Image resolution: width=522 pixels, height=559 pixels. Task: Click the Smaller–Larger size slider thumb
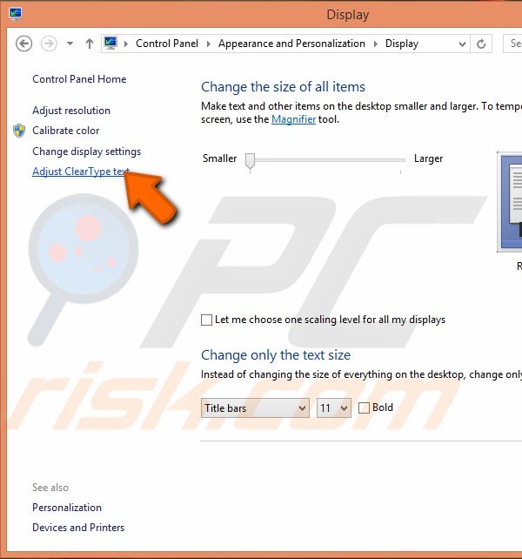pos(251,161)
